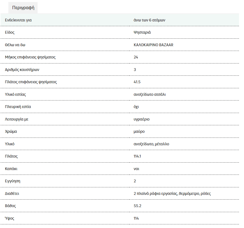Select the Ενδείκνυται για row label
The image size is (244, 228).
click(x=18, y=20)
